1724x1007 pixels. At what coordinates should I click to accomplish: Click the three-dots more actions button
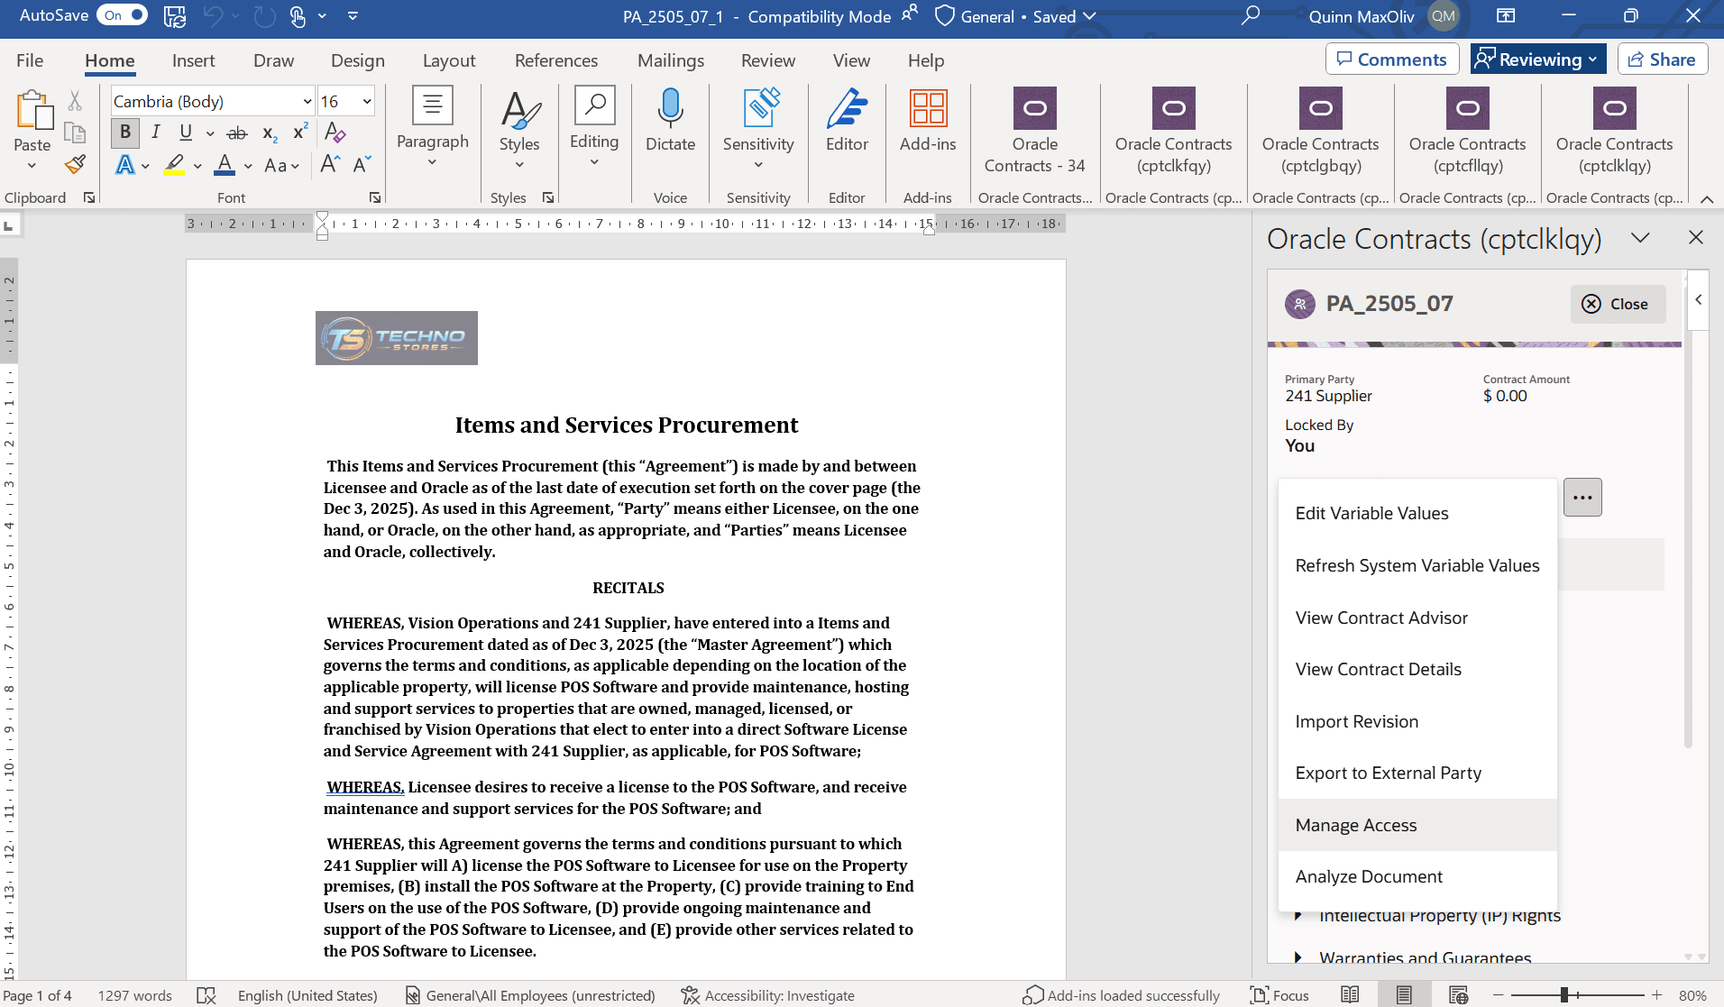click(1582, 498)
